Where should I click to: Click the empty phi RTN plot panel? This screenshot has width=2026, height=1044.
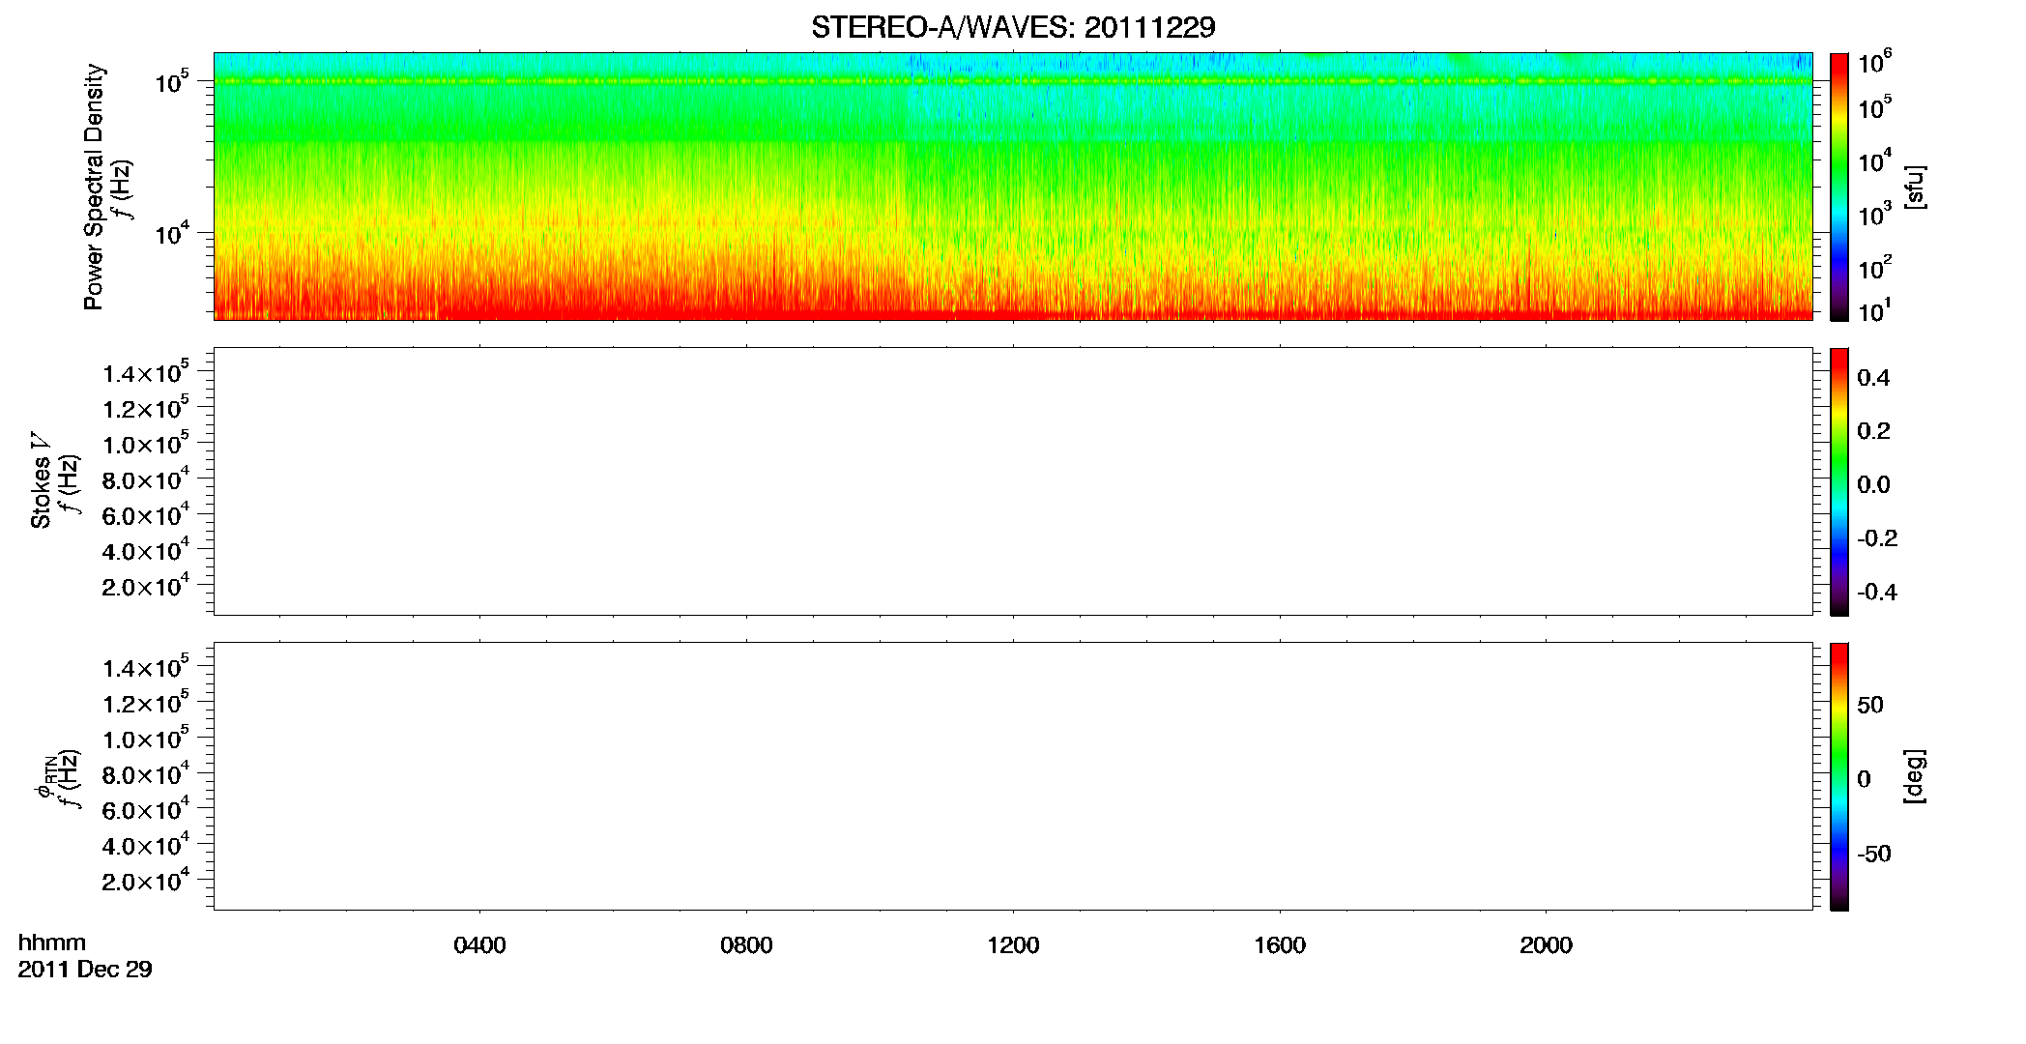(1013, 776)
